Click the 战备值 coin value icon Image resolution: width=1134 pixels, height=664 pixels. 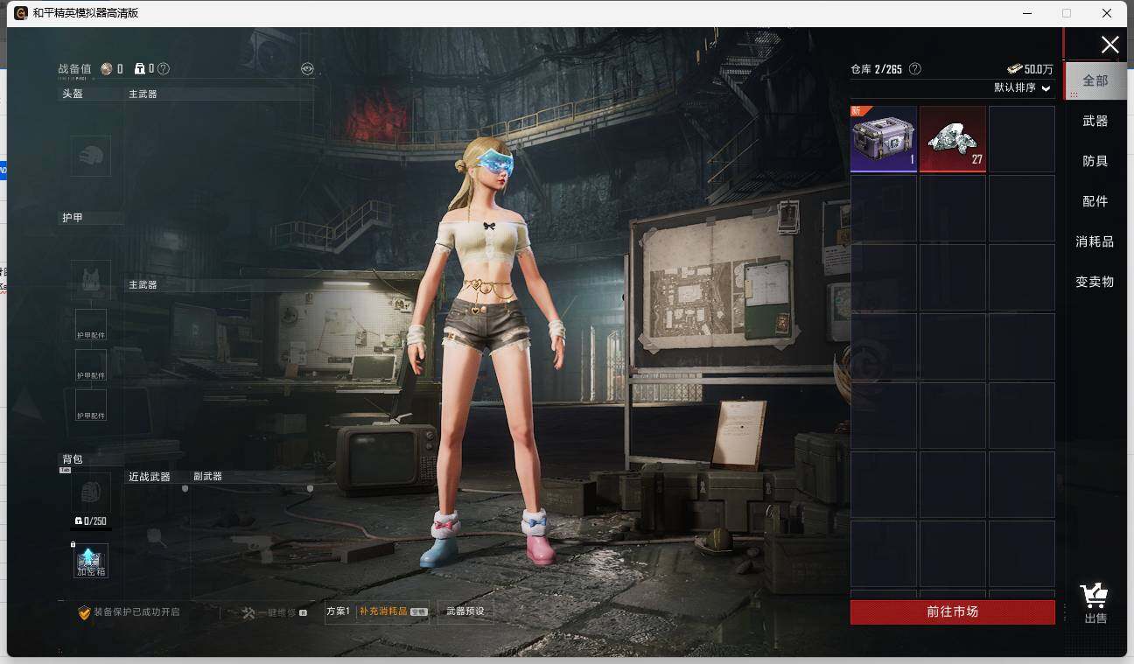(x=107, y=69)
